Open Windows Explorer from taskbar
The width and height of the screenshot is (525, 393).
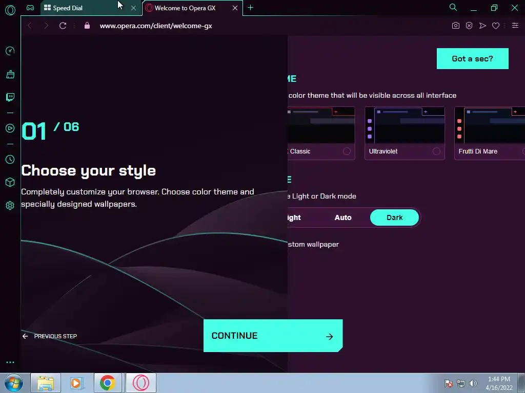[46, 383]
